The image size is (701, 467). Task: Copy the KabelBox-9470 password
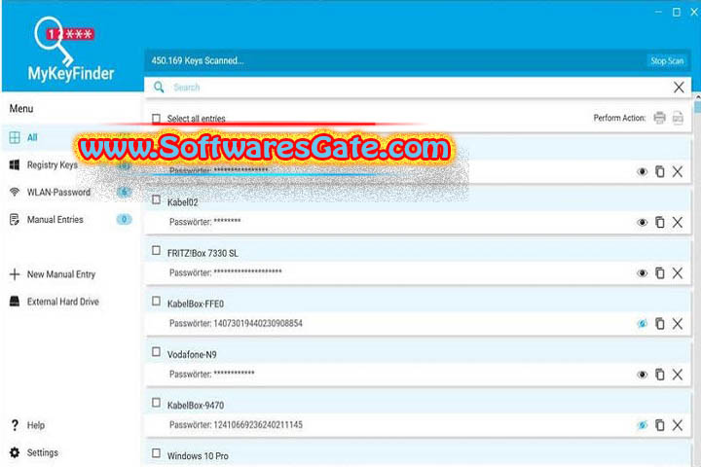point(660,425)
